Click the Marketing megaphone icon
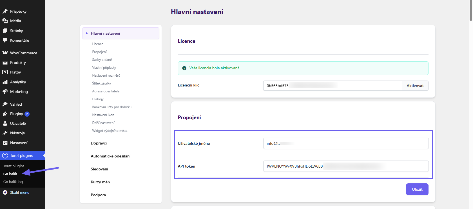The width and height of the screenshot is (473, 209). point(5,92)
